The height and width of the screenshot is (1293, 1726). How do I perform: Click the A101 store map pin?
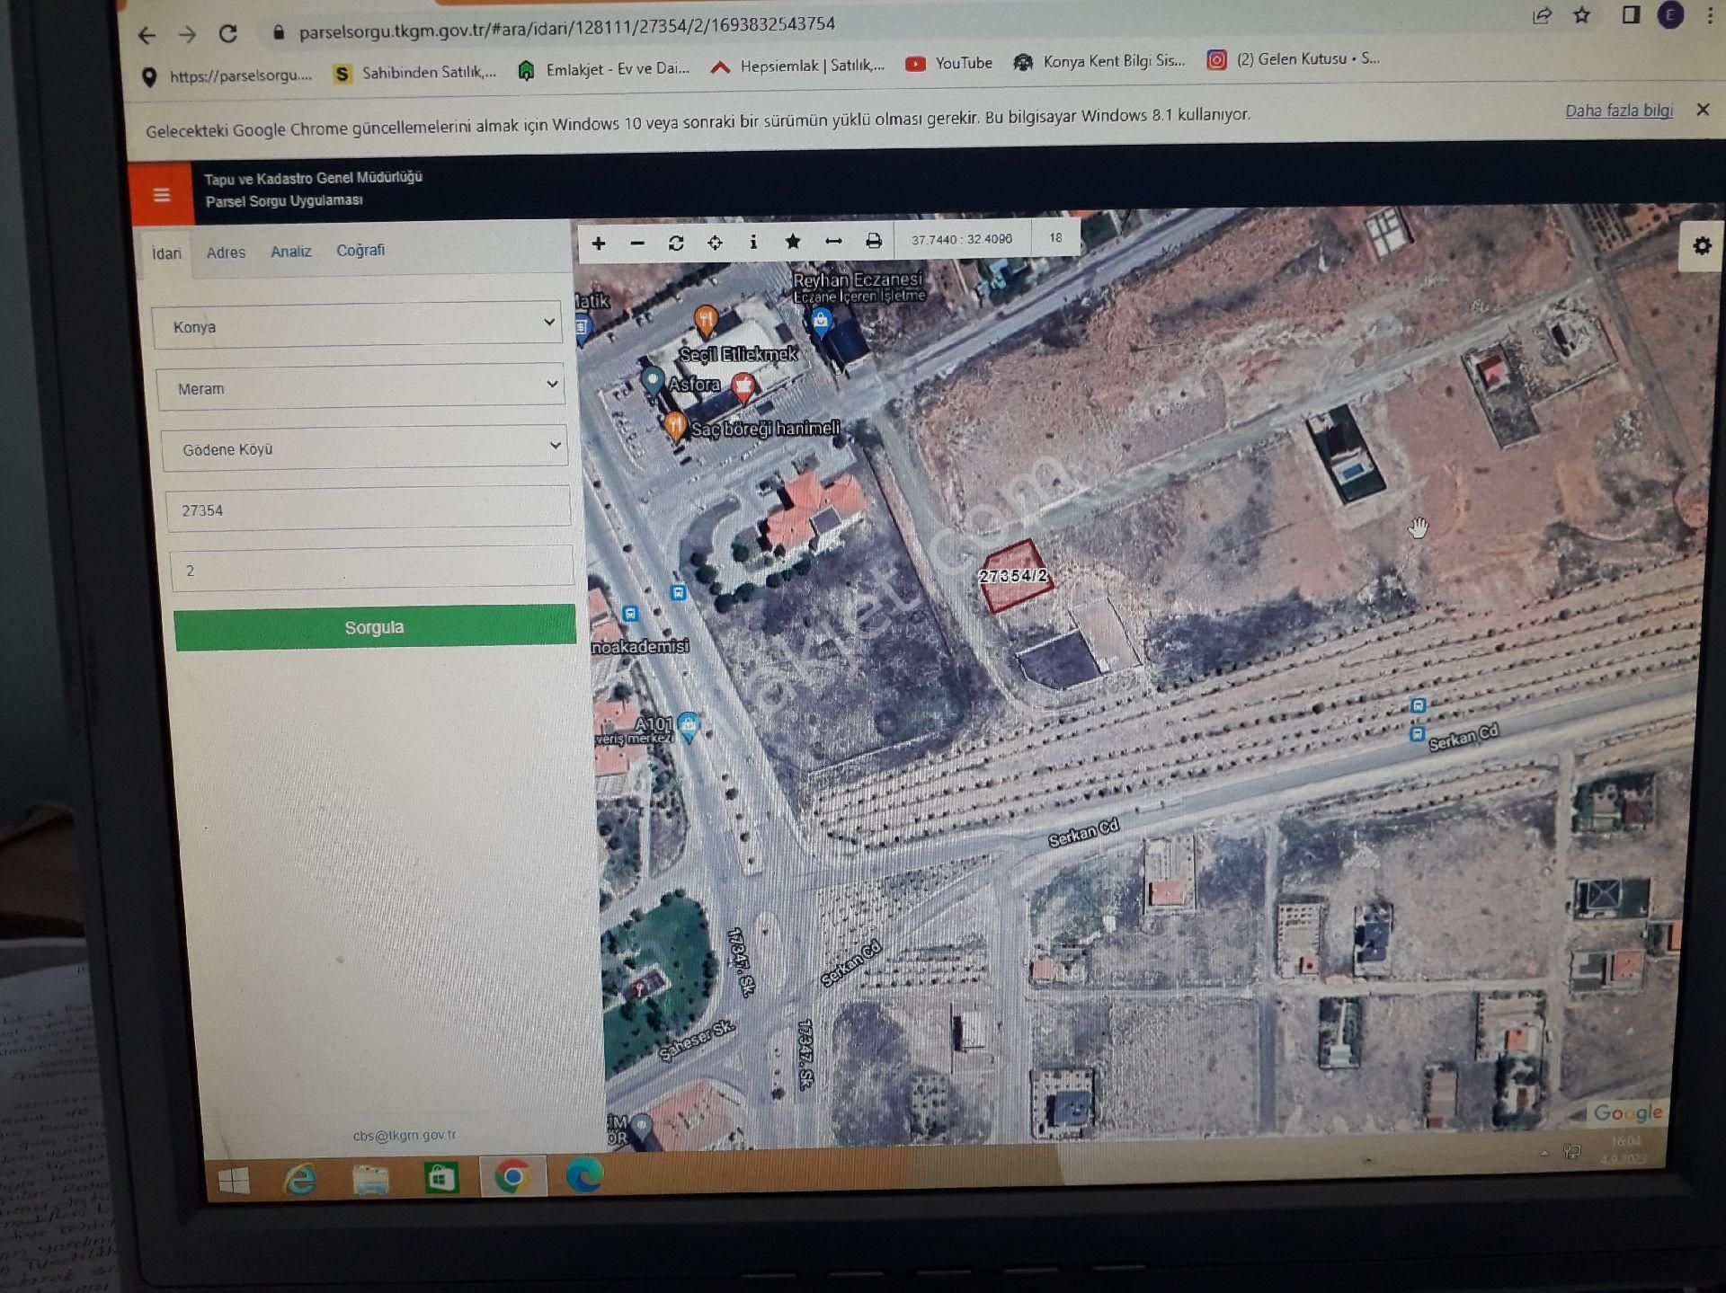[x=689, y=726]
